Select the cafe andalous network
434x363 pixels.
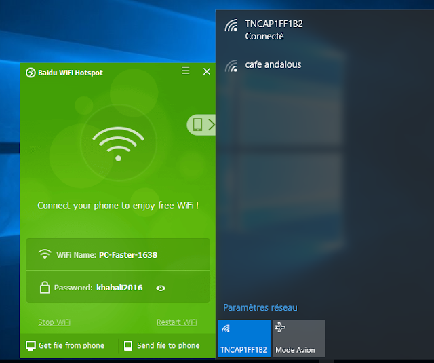click(x=325, y=66)
